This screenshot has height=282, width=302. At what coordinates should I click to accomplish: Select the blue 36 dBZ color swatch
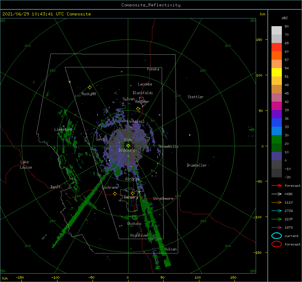pos(276,122)
